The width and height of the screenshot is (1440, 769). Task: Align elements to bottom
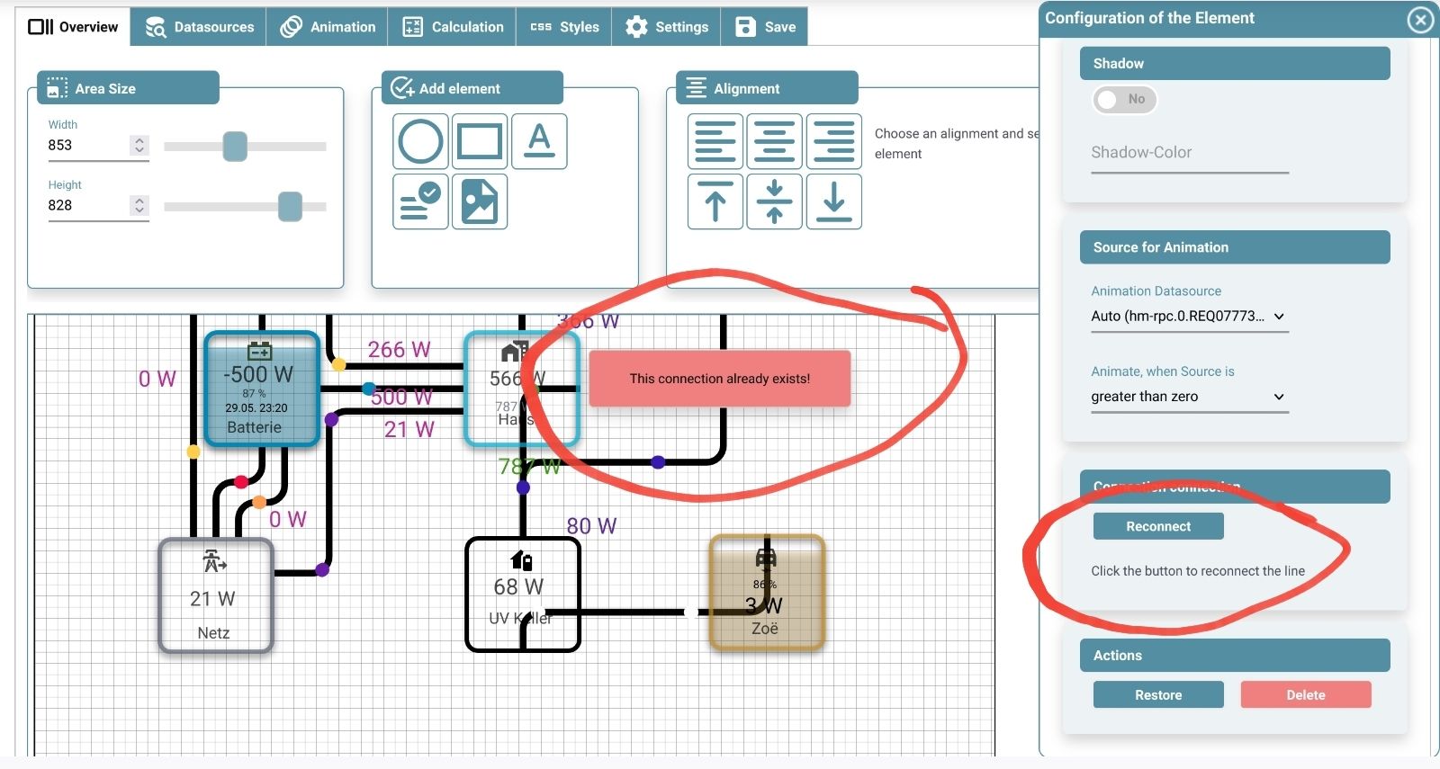(x=834, y=201)
